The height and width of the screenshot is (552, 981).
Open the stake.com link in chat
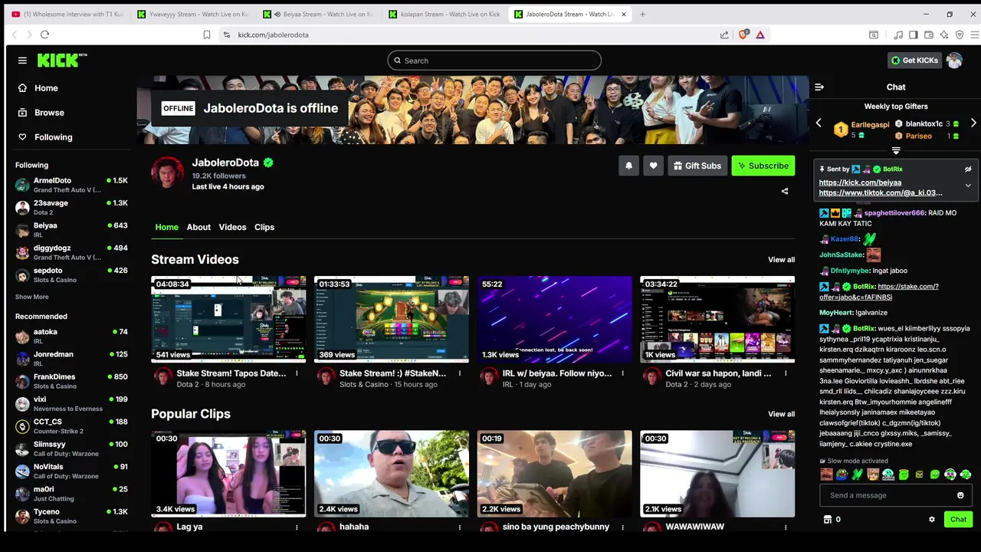(x=879, y=291)
